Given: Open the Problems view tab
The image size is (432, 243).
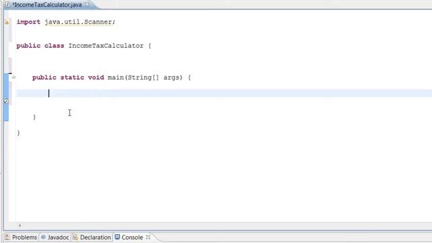Looking at the screenshot, I should pyautogui.click(x=21, y=237).
